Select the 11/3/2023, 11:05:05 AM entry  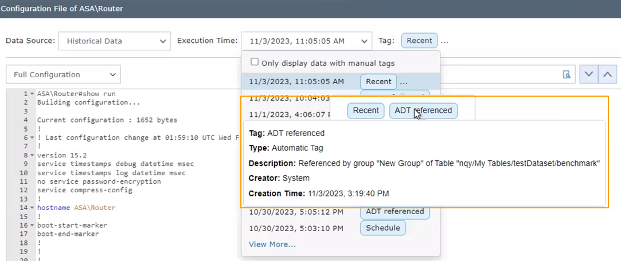coord(297,82)
